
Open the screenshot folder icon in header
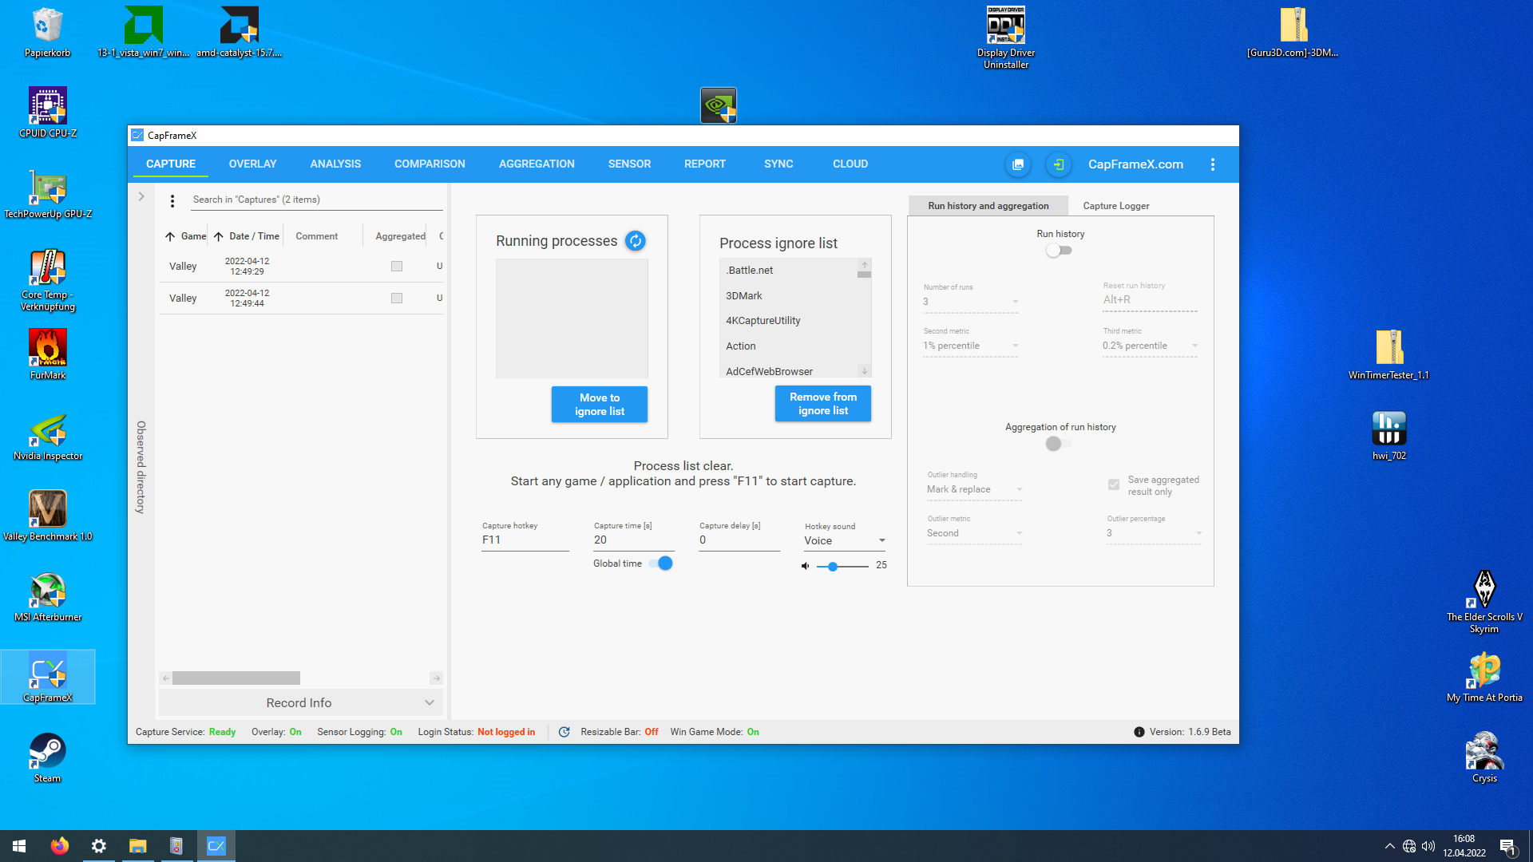(x=1018, y=164)
